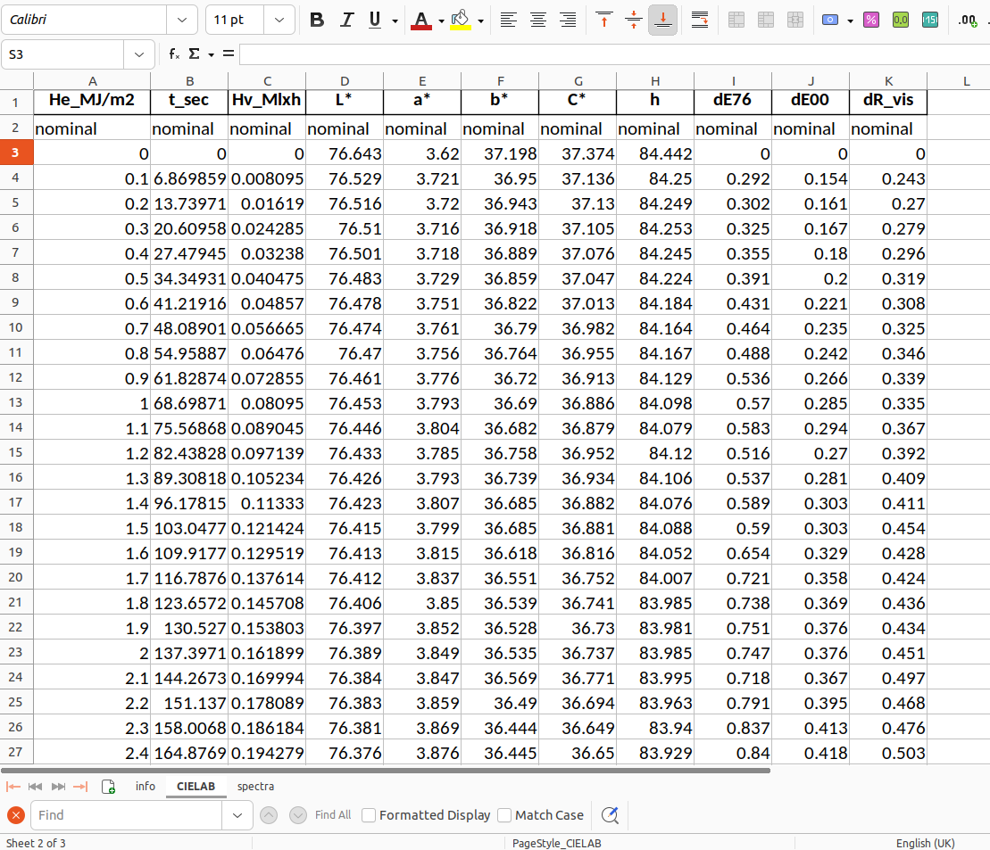This screenshot has height=850, width=990.
Task: Switch to the info sheet tab
Action: click(x=146, y=787)
